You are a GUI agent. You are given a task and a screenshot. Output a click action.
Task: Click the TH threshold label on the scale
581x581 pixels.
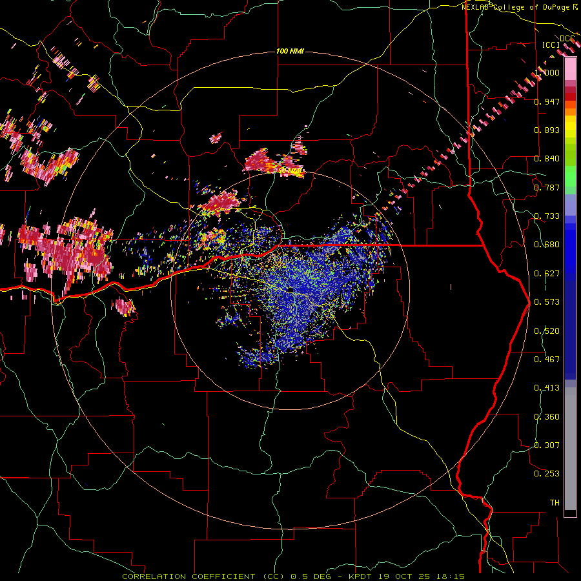555,503
